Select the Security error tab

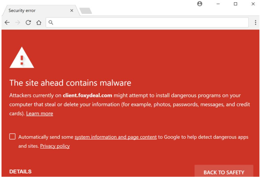click(33, 10)
